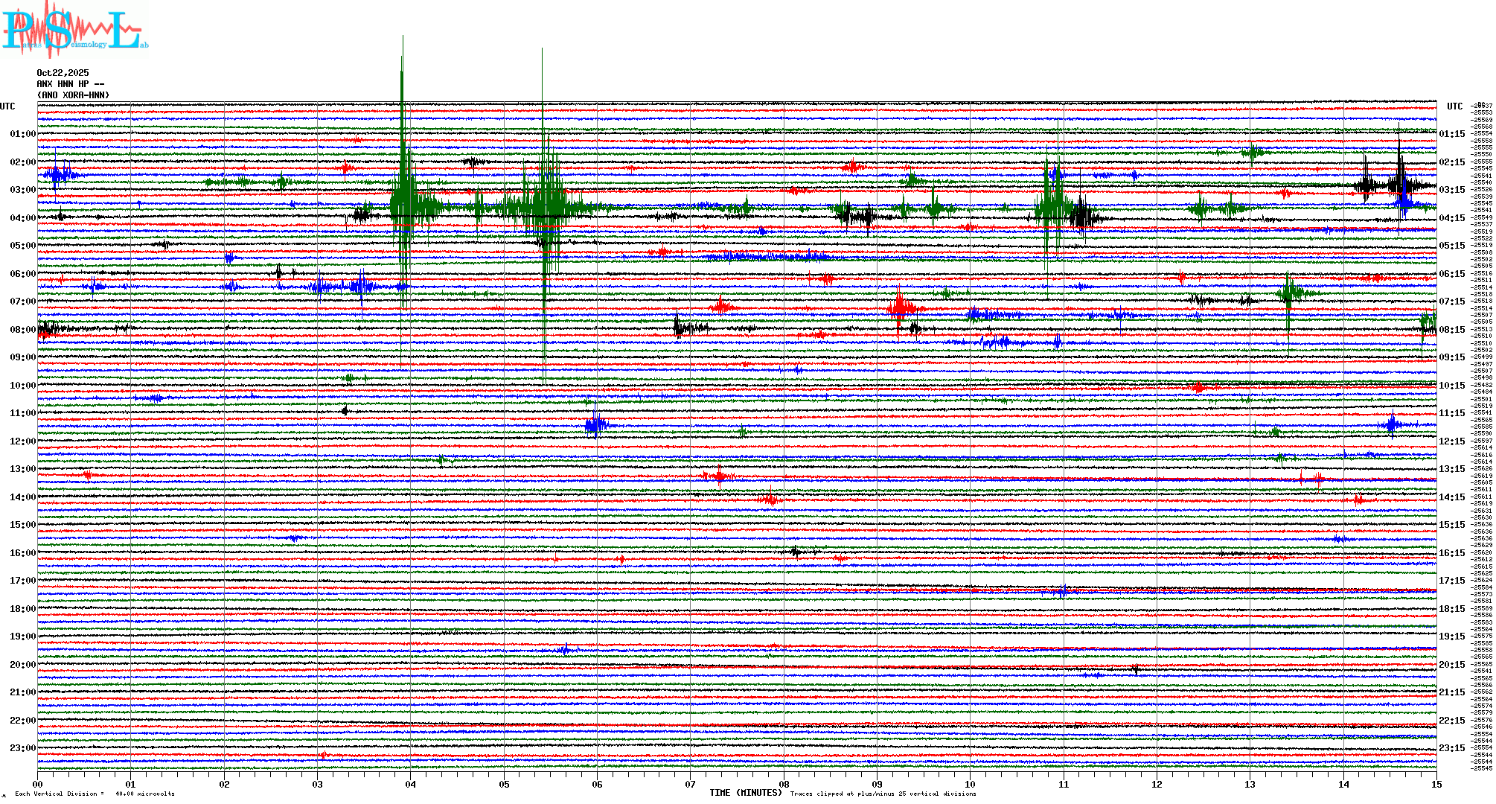Select the 23:00 hour label on left

(x=22, y=748)
